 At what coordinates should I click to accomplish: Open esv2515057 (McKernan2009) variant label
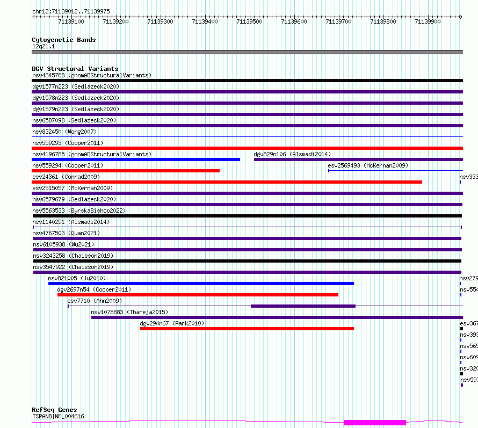(x=73, y=188)
